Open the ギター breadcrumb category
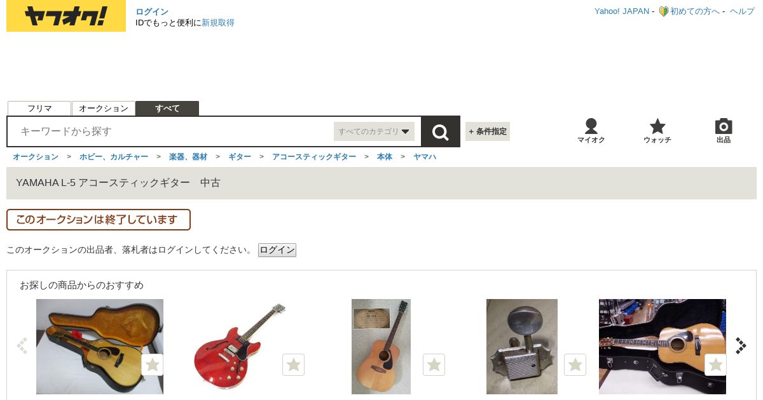This screenshot has height=400, width=763. pyautogui.click(x=240, y=156)
